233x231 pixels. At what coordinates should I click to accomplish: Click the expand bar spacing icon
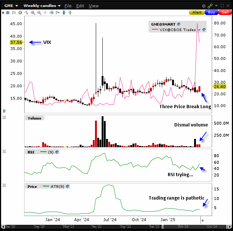[64, 12]
